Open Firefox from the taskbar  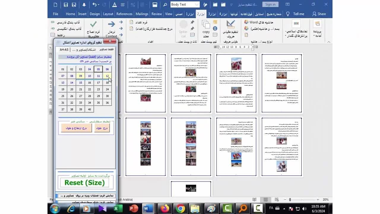[165, 209]
